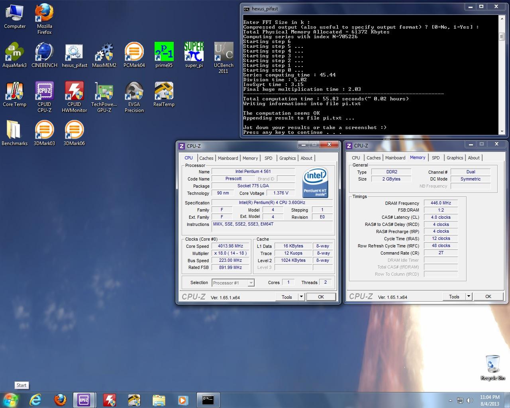Viewport: 510px width, 408px height.
Task: Select hexus_pifast desktop shortcut
Action: [x=74, y=55]
